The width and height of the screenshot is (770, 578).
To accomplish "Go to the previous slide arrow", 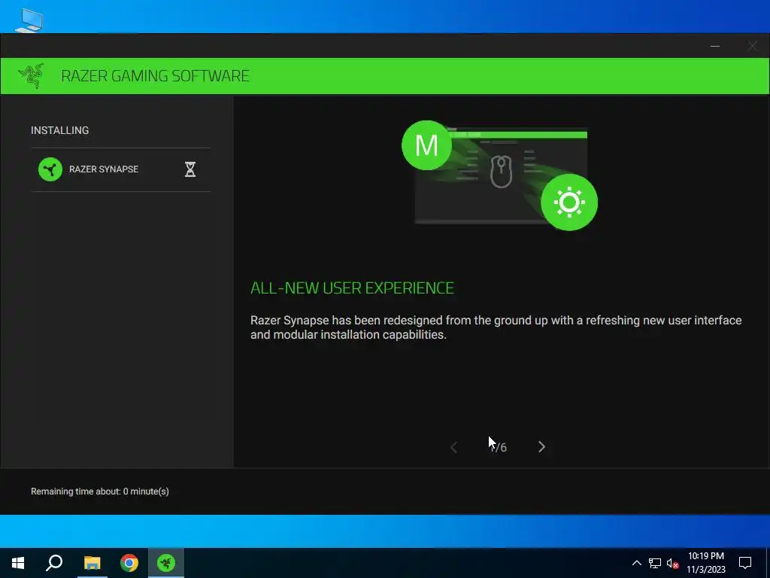I will click(x=453, y=447).
